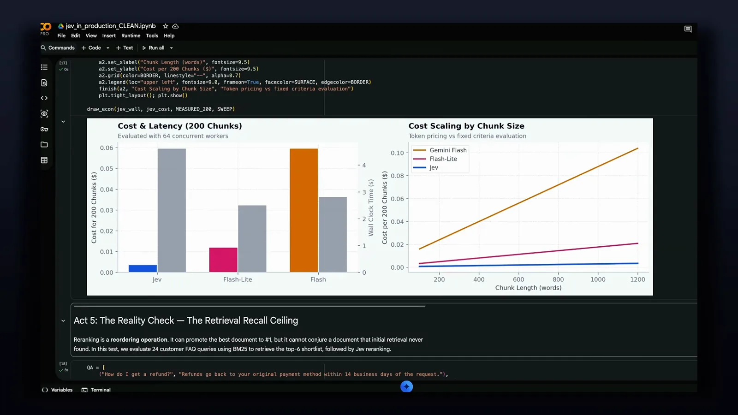
Task: Open the eye-shaped data explorer sidebar icon
Action: coord(44,113)
